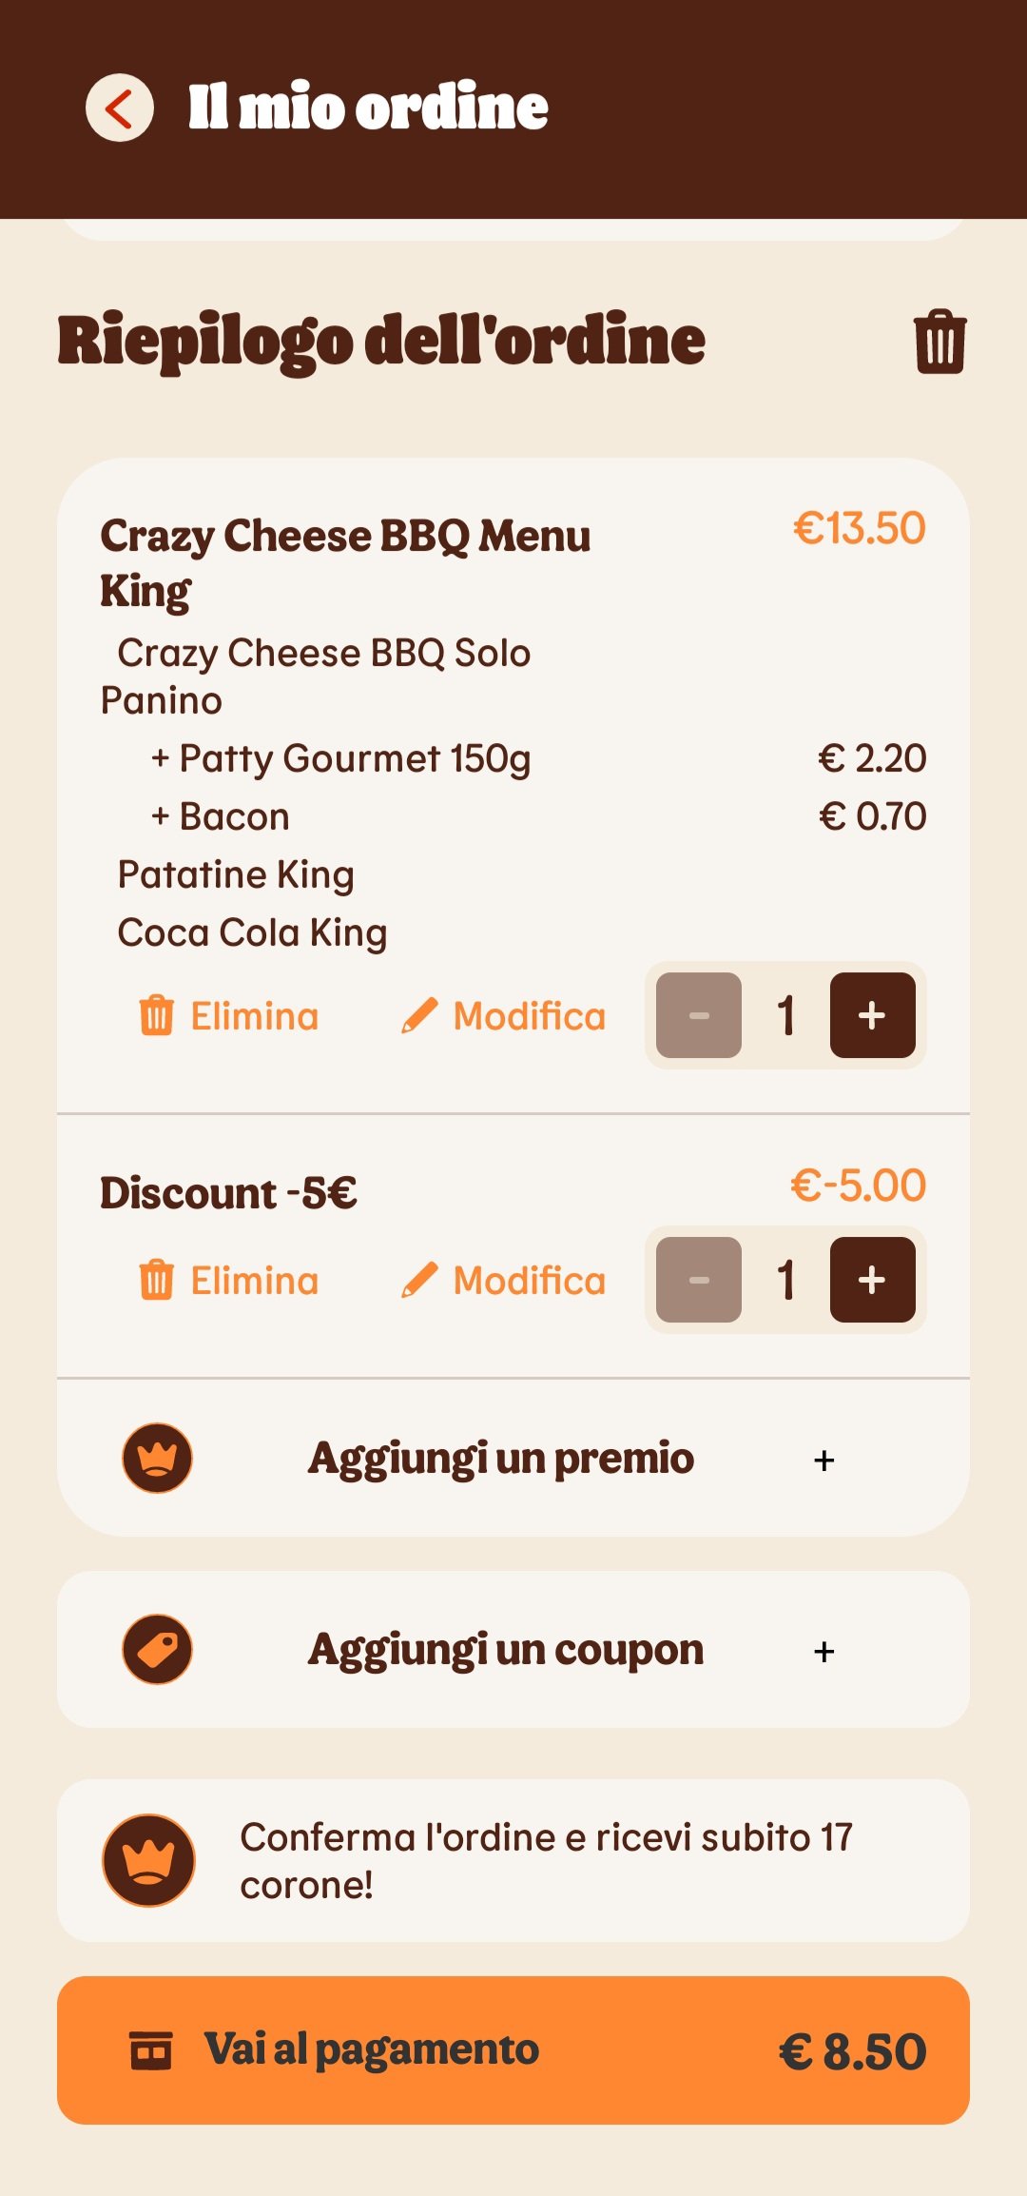Click the crown icon beside Aggiungi un premio

click(x=157, y=1458)
